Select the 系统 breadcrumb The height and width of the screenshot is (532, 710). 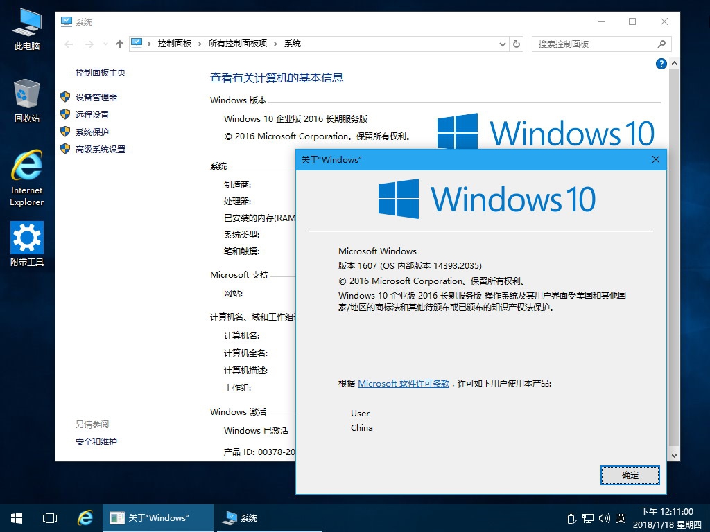(x=293, y=44)
